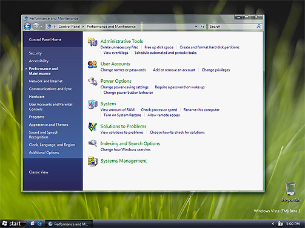Click the User Accounts people icon
Screen dimensions: 305x228
tap(92, 65)
